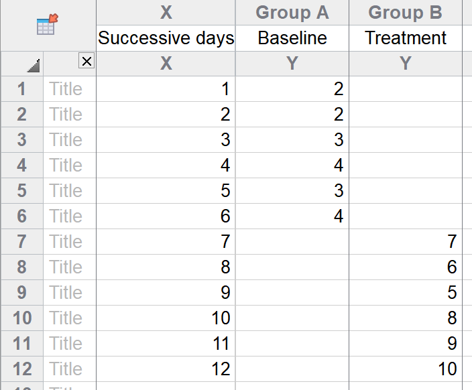Screen dimensions: 472x390
Task: Click the Y subheader under Group A
Action: tap(292, 64)
